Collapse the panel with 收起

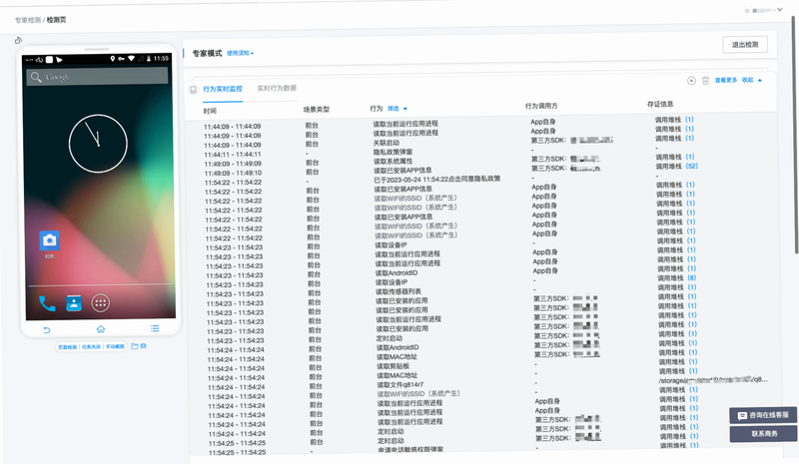pos(752,80)
